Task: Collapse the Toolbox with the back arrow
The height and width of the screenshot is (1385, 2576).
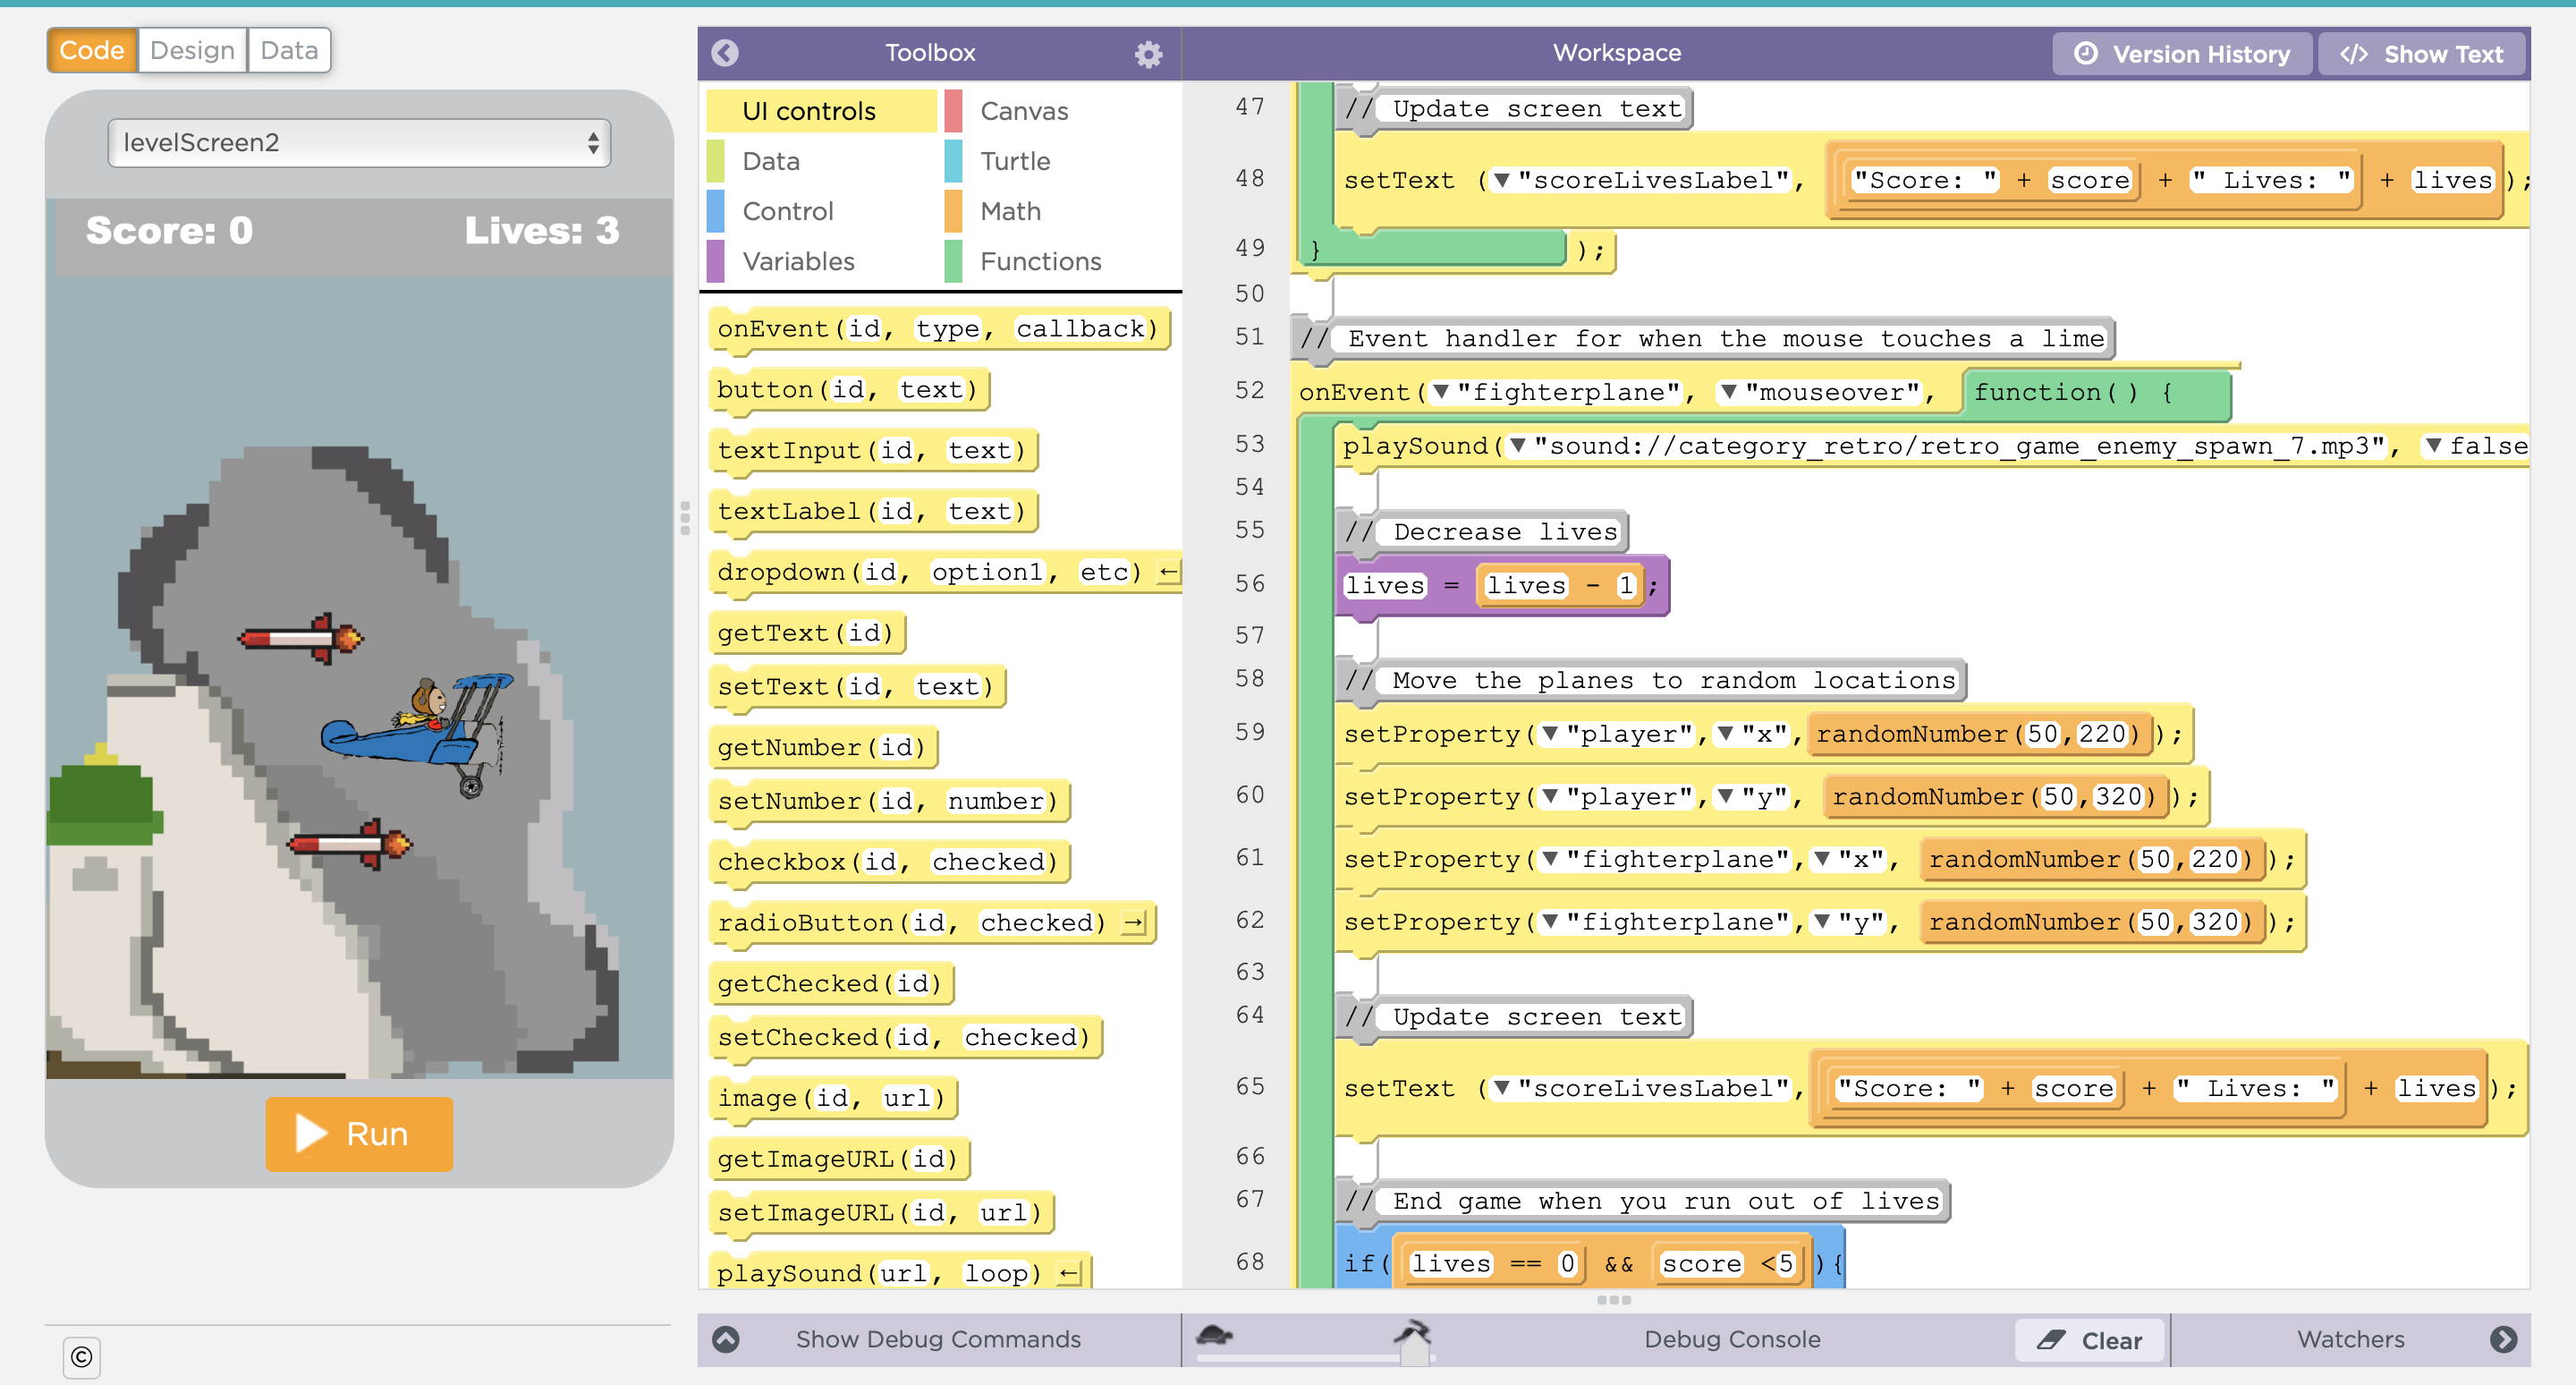Action: click(x=725, y=53)
